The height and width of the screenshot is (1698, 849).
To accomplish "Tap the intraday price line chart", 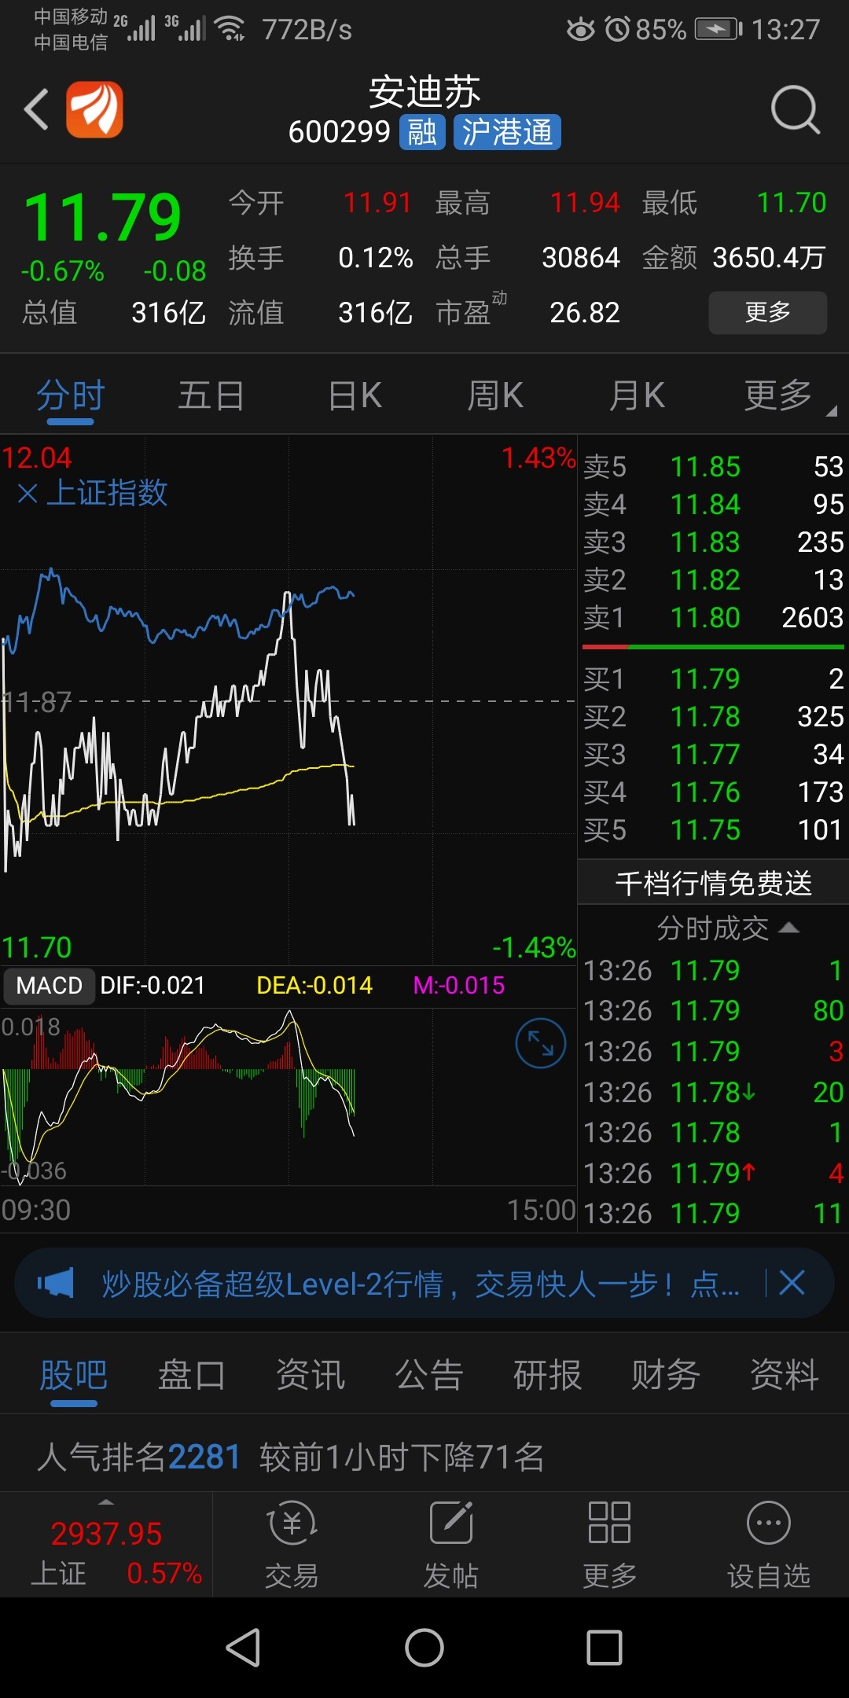I will pos(288,700).
